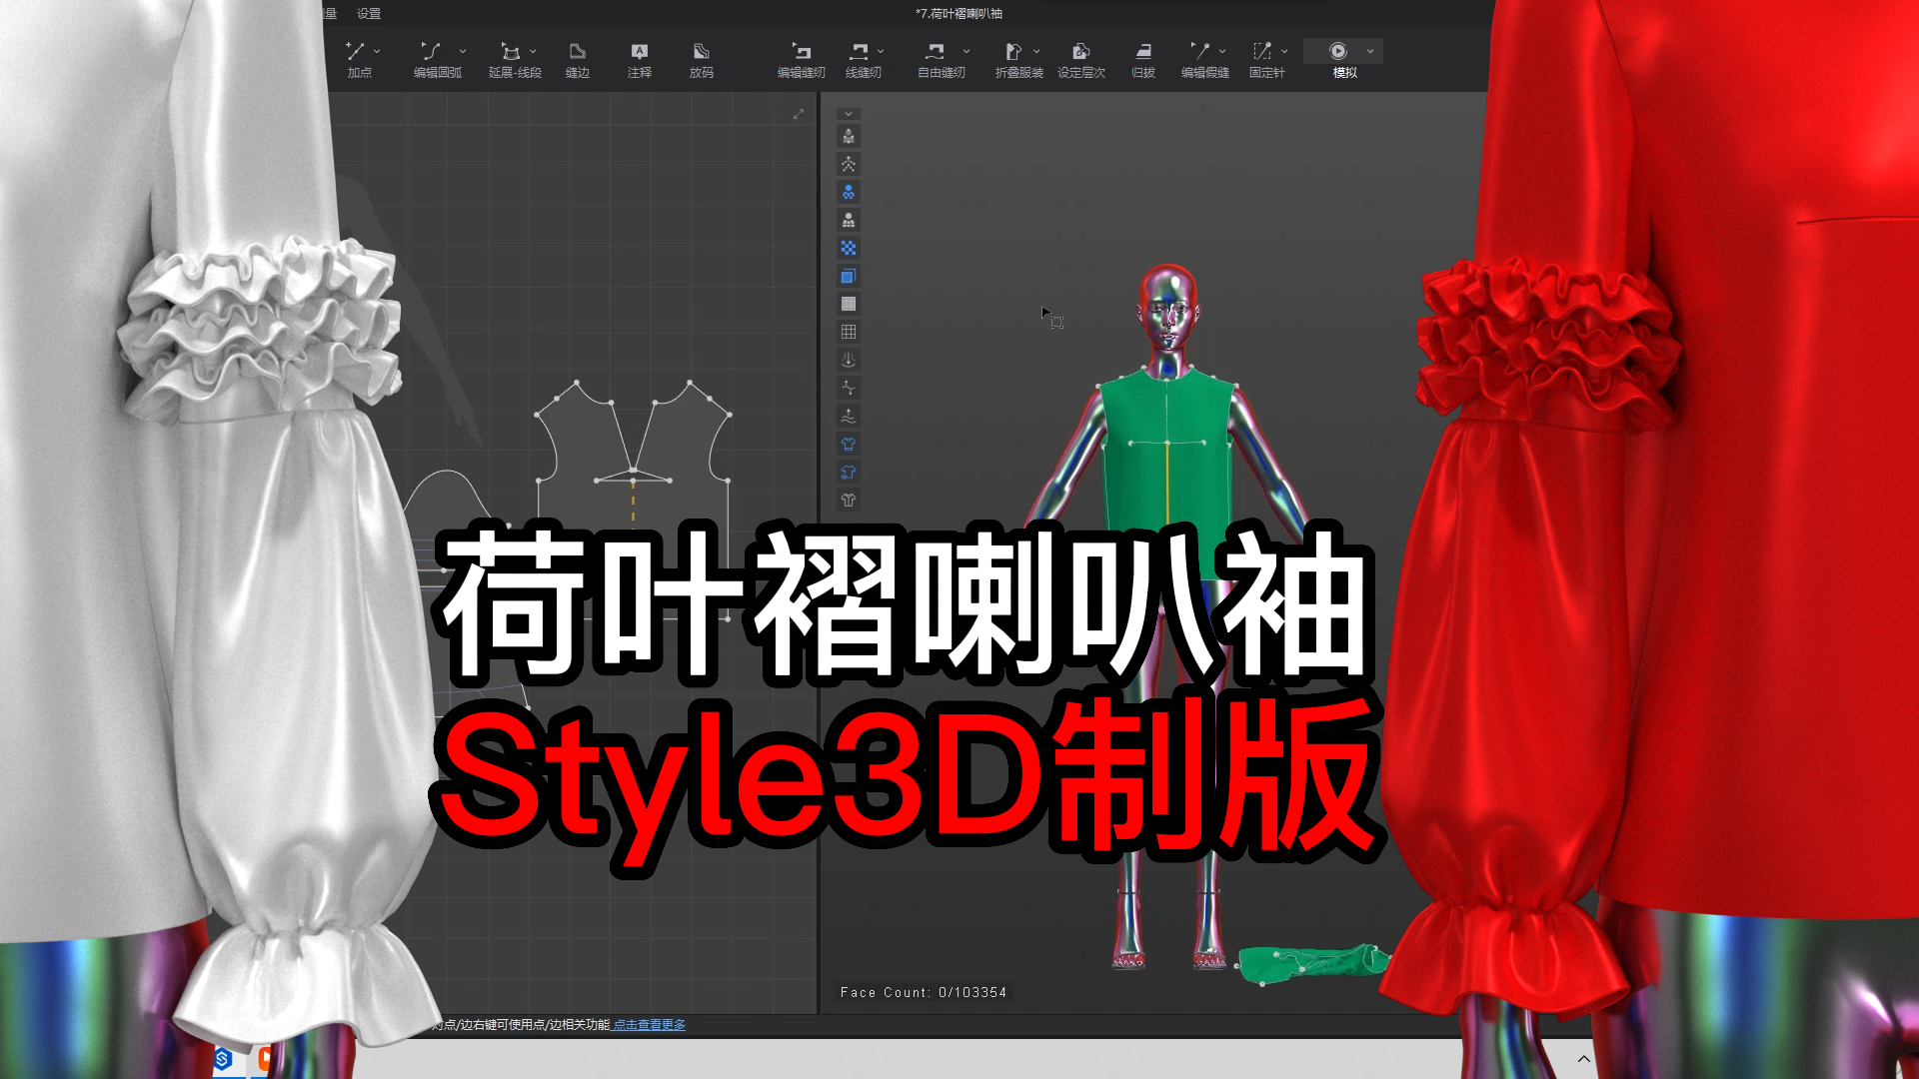Open the dropdown next to 自由缝纫
The image size is (1919, 1079).
pos(966,51)
